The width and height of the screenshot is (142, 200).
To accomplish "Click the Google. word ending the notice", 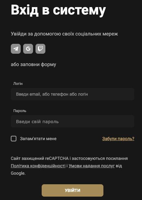I will [18, 173].
